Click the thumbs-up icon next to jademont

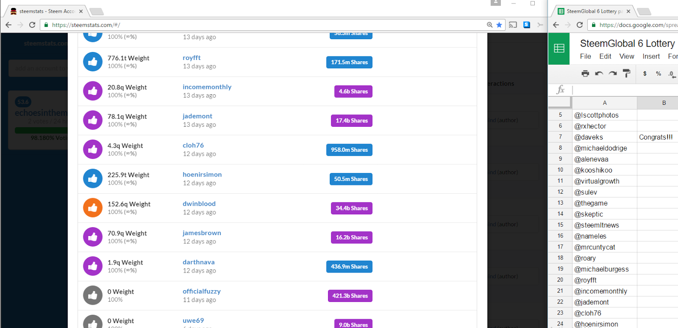[x=93, y=121]
